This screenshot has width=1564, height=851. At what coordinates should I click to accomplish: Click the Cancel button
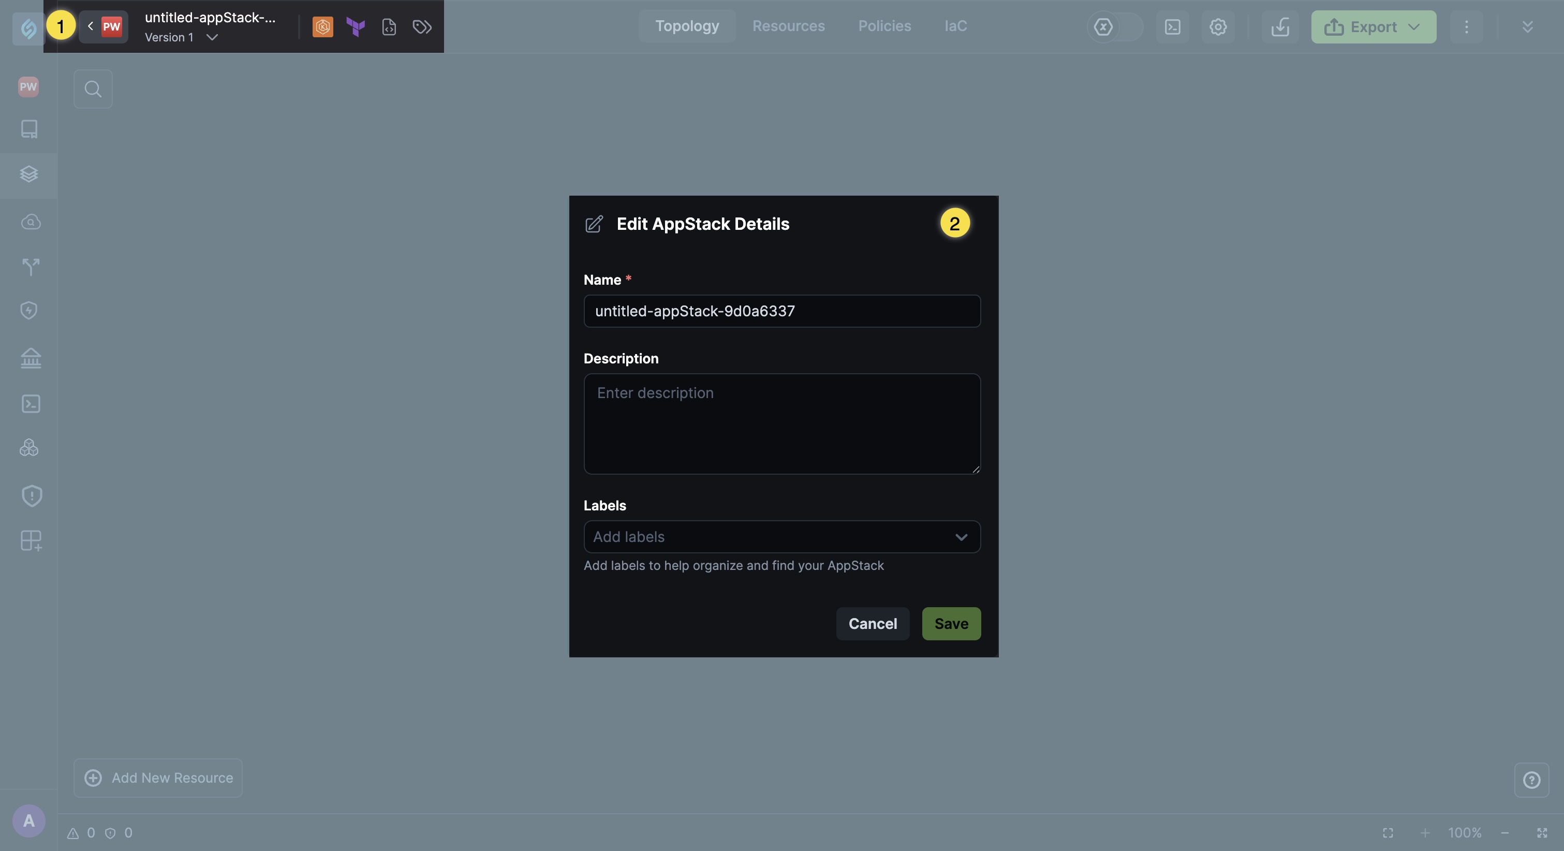tap(873, 624)
